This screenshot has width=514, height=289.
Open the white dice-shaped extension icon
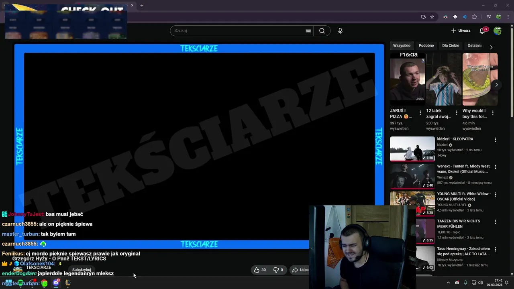click(455, 17)
